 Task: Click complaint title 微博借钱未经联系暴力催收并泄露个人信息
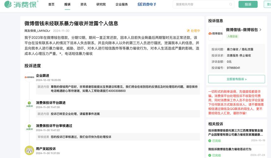click(x=71, y=23)
